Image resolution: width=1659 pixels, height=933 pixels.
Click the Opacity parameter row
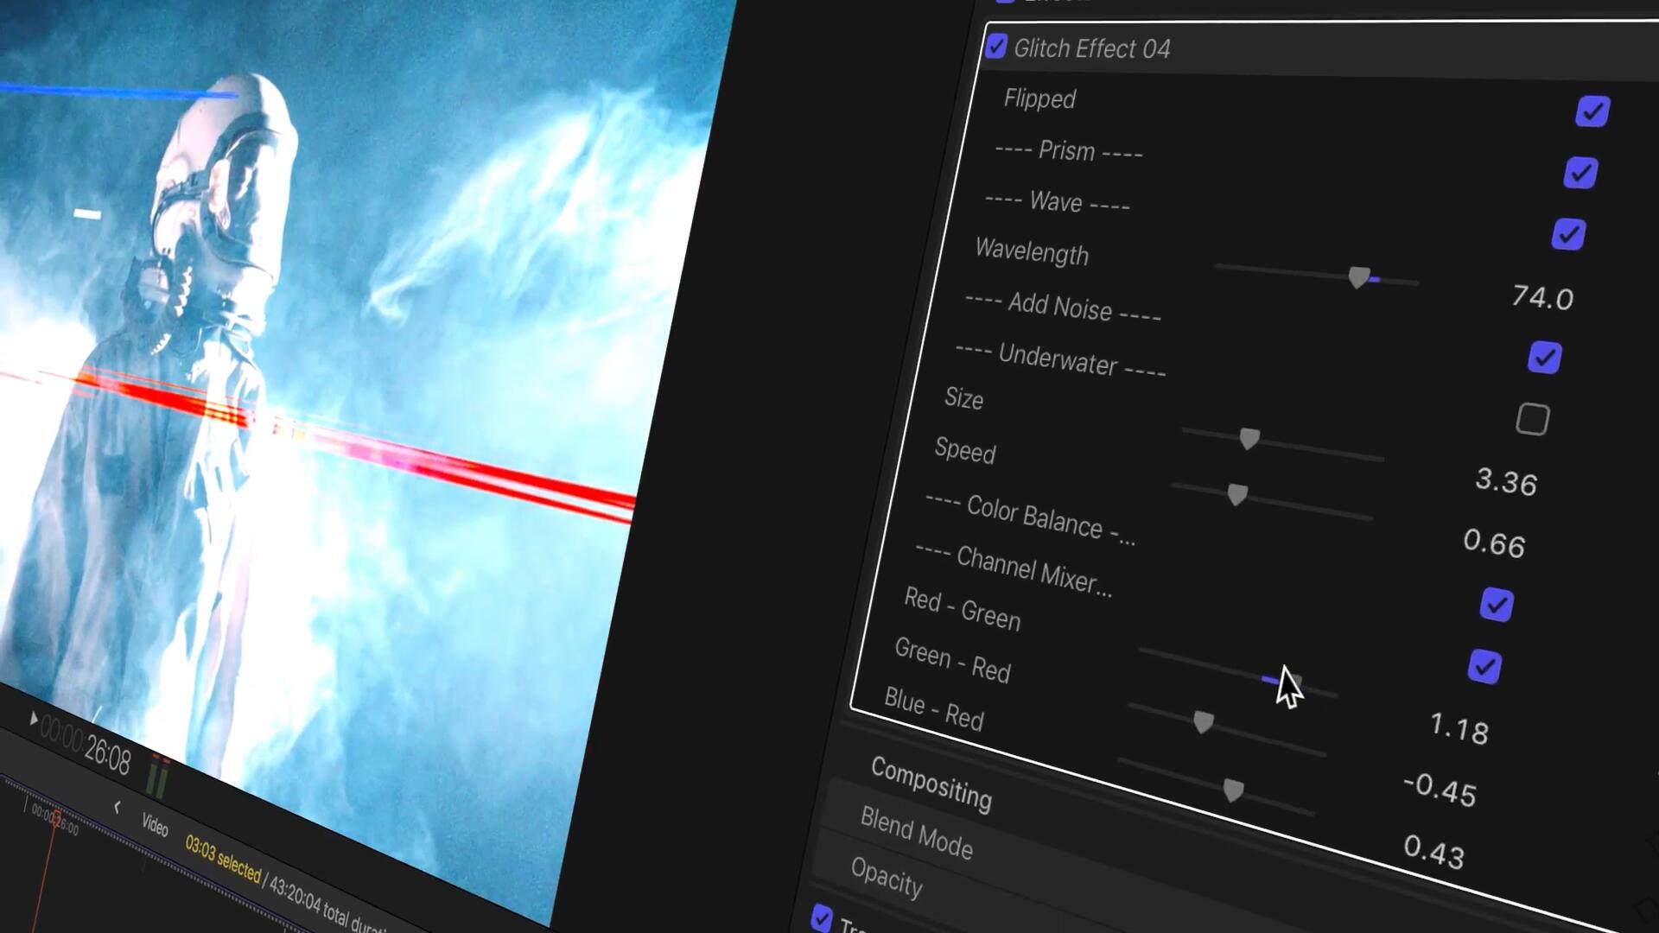point(887,879)
